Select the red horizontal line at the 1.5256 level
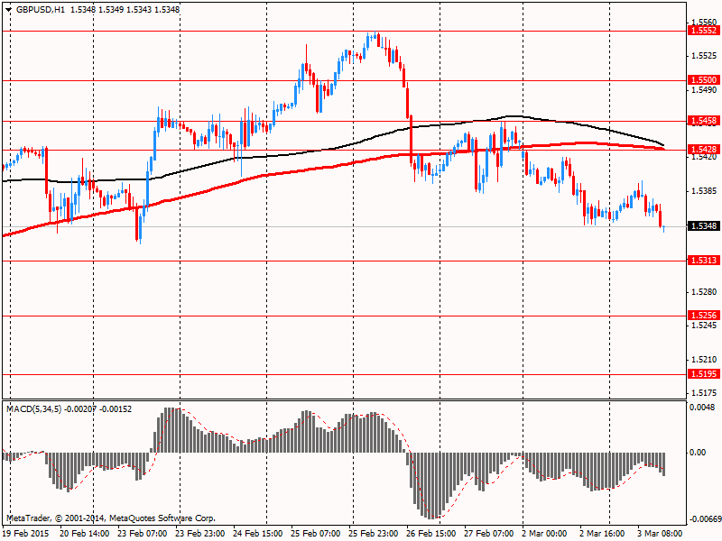Viewport: 722px width, 541px height. click(344, 316)
